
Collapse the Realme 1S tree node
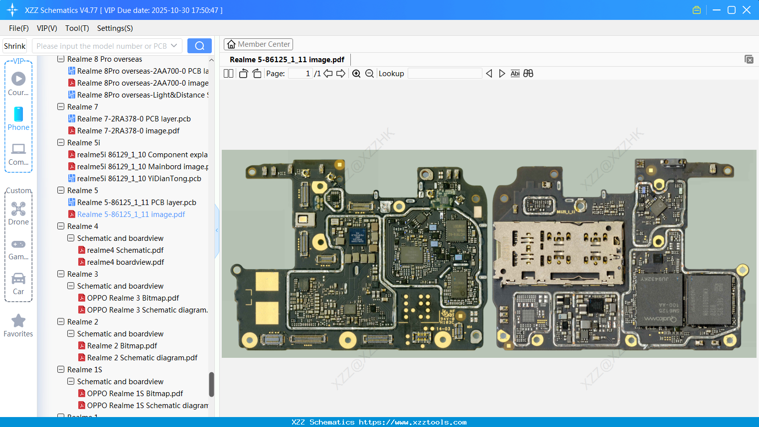point(61,370)
